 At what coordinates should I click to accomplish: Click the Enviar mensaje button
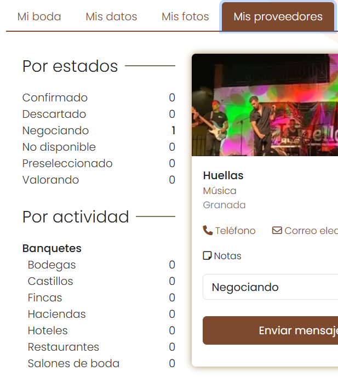[x=271, y=330]
